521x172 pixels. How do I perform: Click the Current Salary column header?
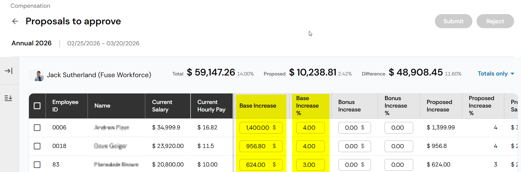(162, 106)
